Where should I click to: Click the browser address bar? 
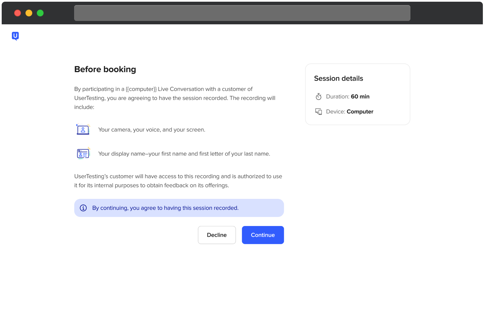click(x=242, y=13)
